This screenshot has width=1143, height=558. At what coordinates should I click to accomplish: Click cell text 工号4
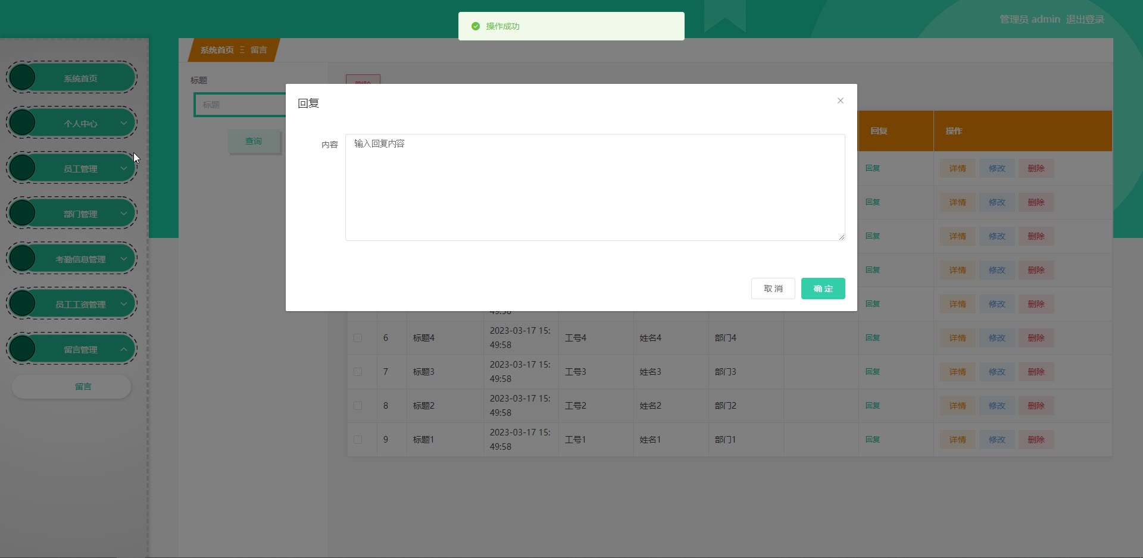[575, 338]
